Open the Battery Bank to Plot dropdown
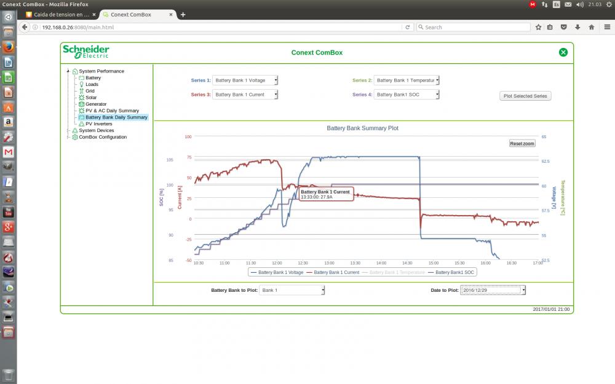This screenshot has height=384, width=615. (x=292, y=290)
